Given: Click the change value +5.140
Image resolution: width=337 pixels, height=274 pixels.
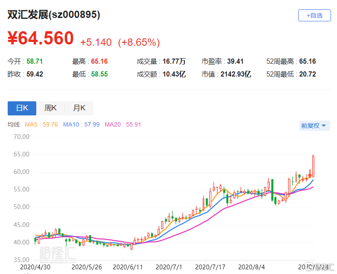Looking at the screenshot, I should 96,42.
